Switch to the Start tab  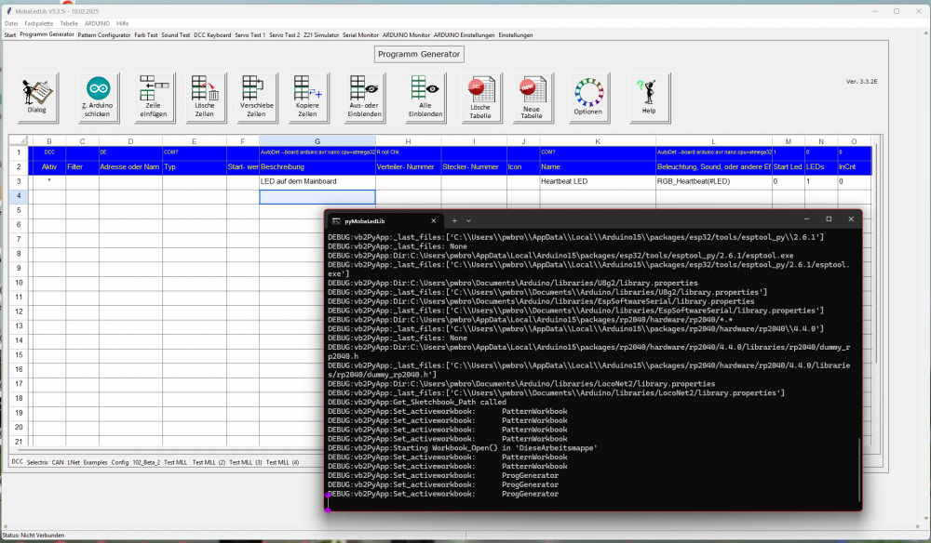(10, 35)
